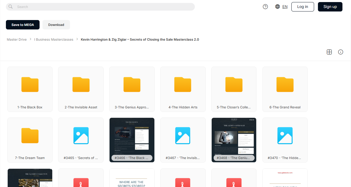Click the Sign up button
351x187 pixels.
tap(330, 7)
